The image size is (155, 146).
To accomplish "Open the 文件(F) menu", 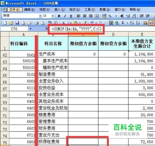I will click(15, 10).
